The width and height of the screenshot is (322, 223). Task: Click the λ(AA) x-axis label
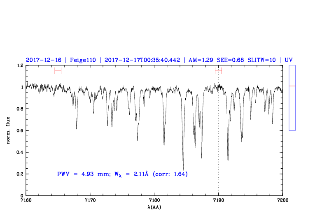(154, 207)
